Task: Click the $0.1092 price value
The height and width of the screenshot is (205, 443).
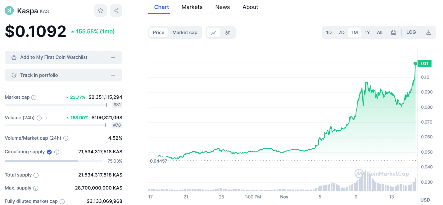Action: (35, 31)
